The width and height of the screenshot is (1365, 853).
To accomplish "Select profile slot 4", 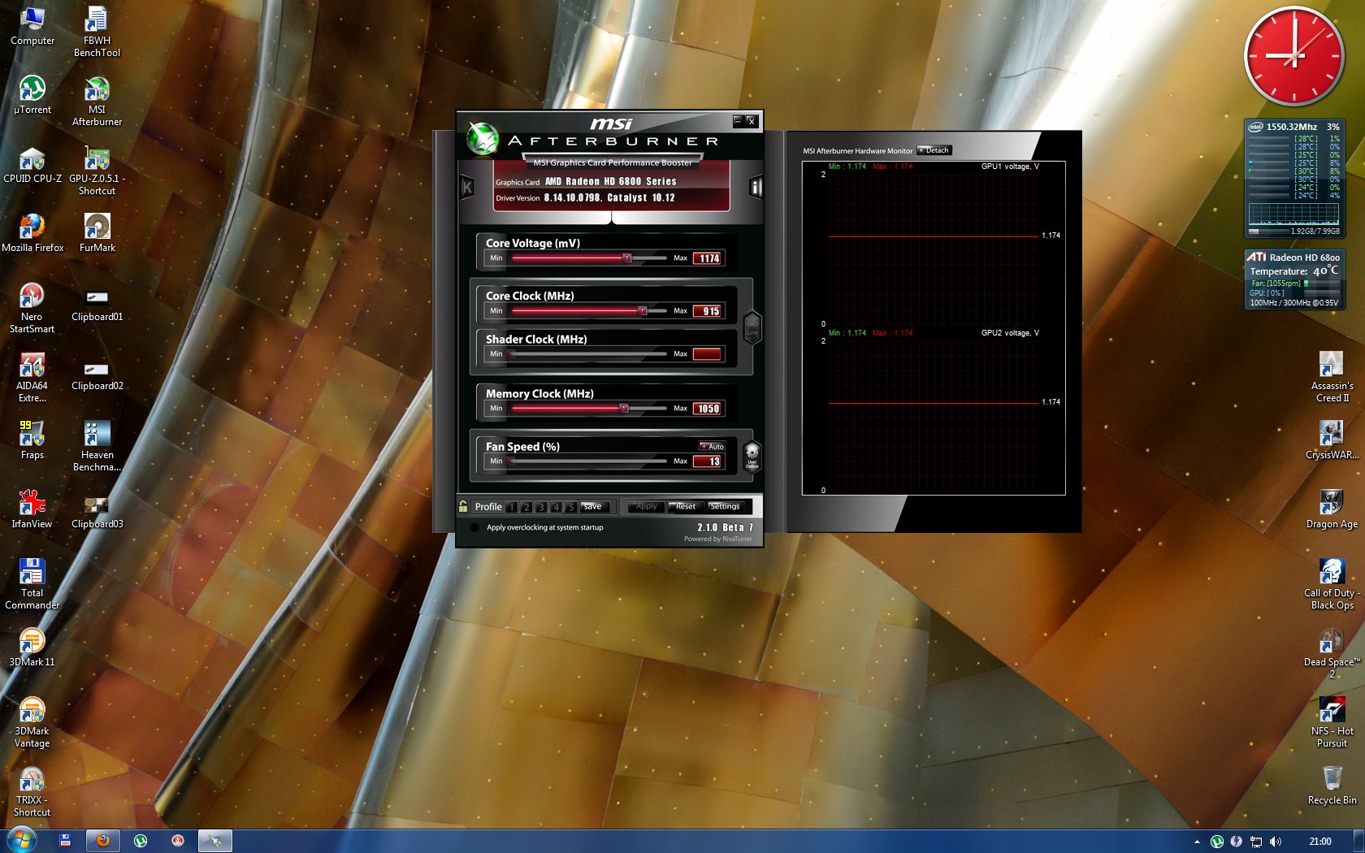I will (557, 507).
